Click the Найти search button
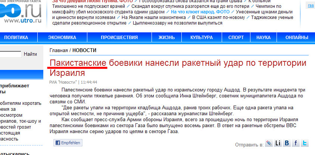The width and height of the screenshot is (315, 155). click(x=30, y=54)
